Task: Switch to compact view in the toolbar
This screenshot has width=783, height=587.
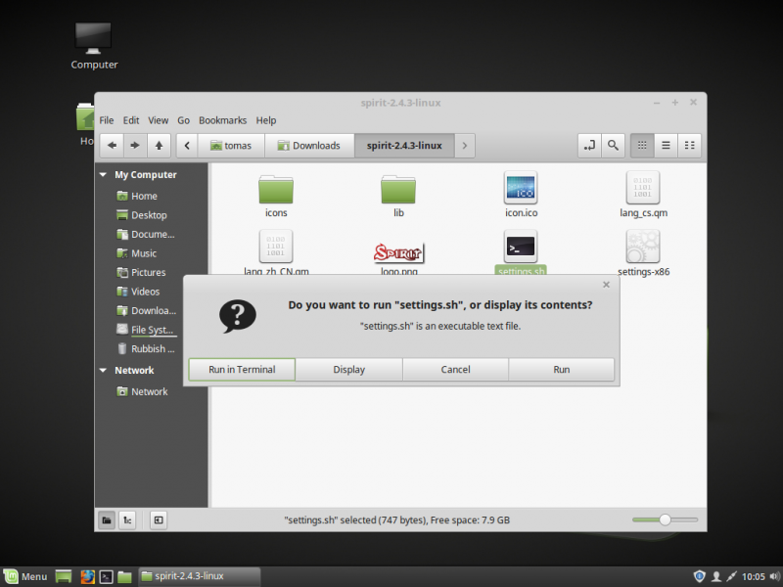Action: (689, 145)
